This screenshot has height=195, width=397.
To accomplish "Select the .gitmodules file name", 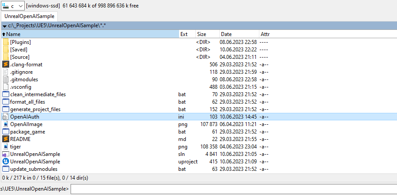I will [x=24, y=79].
